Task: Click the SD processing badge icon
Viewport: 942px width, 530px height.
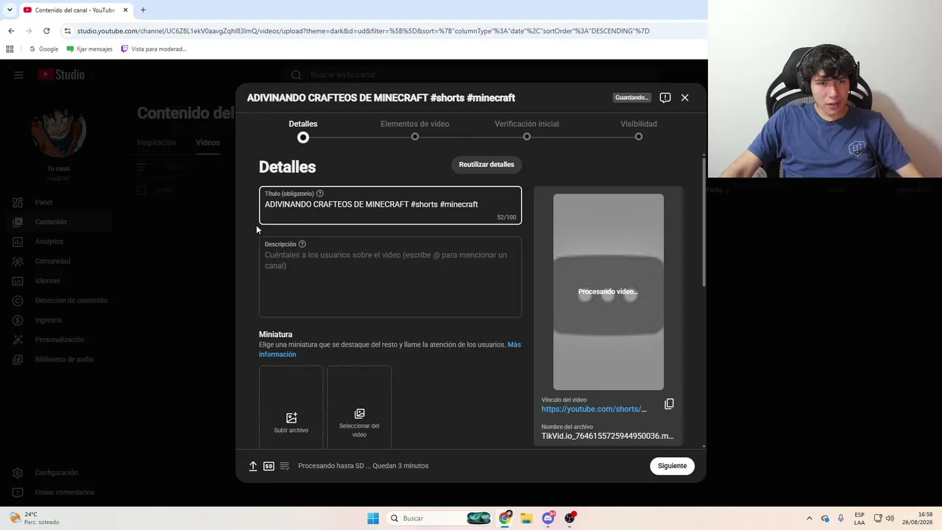Action: [x=269, y=466]
